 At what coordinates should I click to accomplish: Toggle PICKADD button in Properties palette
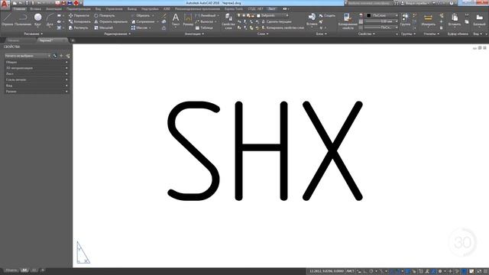55,56
